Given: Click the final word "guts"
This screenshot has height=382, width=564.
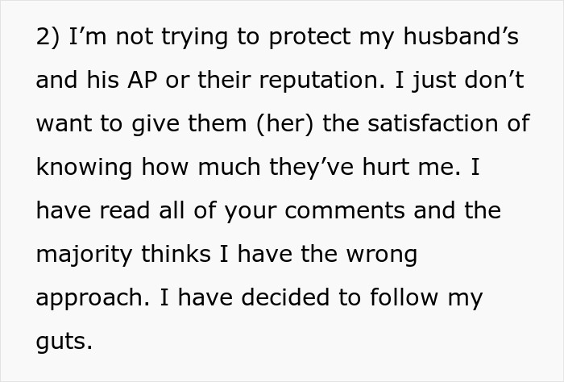Looking at the screenshot, I should point(63,342).
